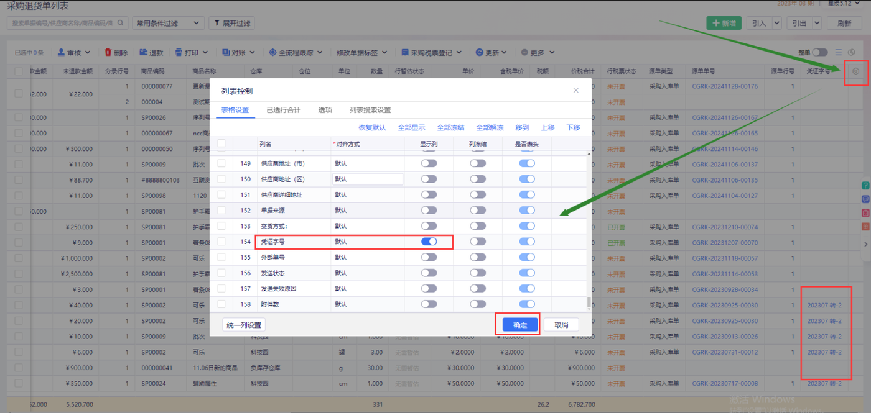Click the 刷新 button
Image resolution: width=871 pixels, height=413 pixels.
(x=844, y=23)
